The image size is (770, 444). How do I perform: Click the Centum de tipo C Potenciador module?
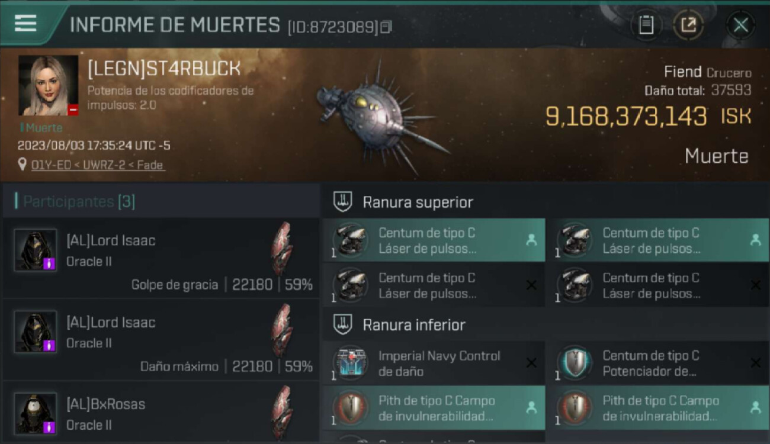(x=657, y=363)
